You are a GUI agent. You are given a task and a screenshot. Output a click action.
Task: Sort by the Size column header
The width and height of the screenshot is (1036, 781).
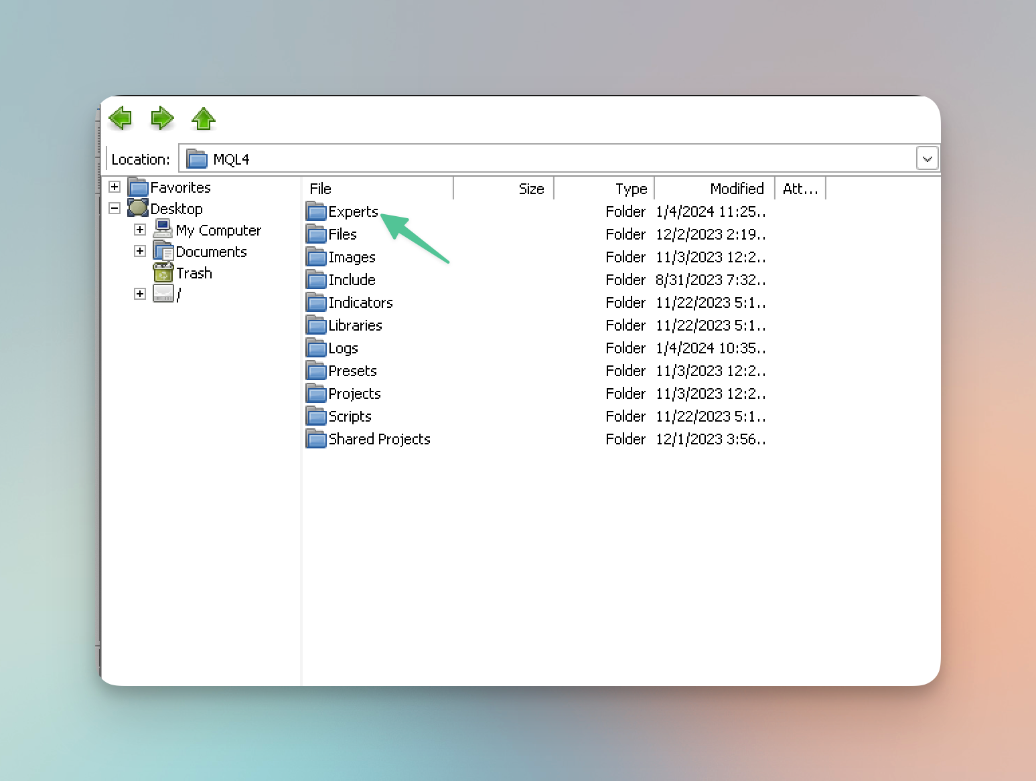tap(504, 189)
